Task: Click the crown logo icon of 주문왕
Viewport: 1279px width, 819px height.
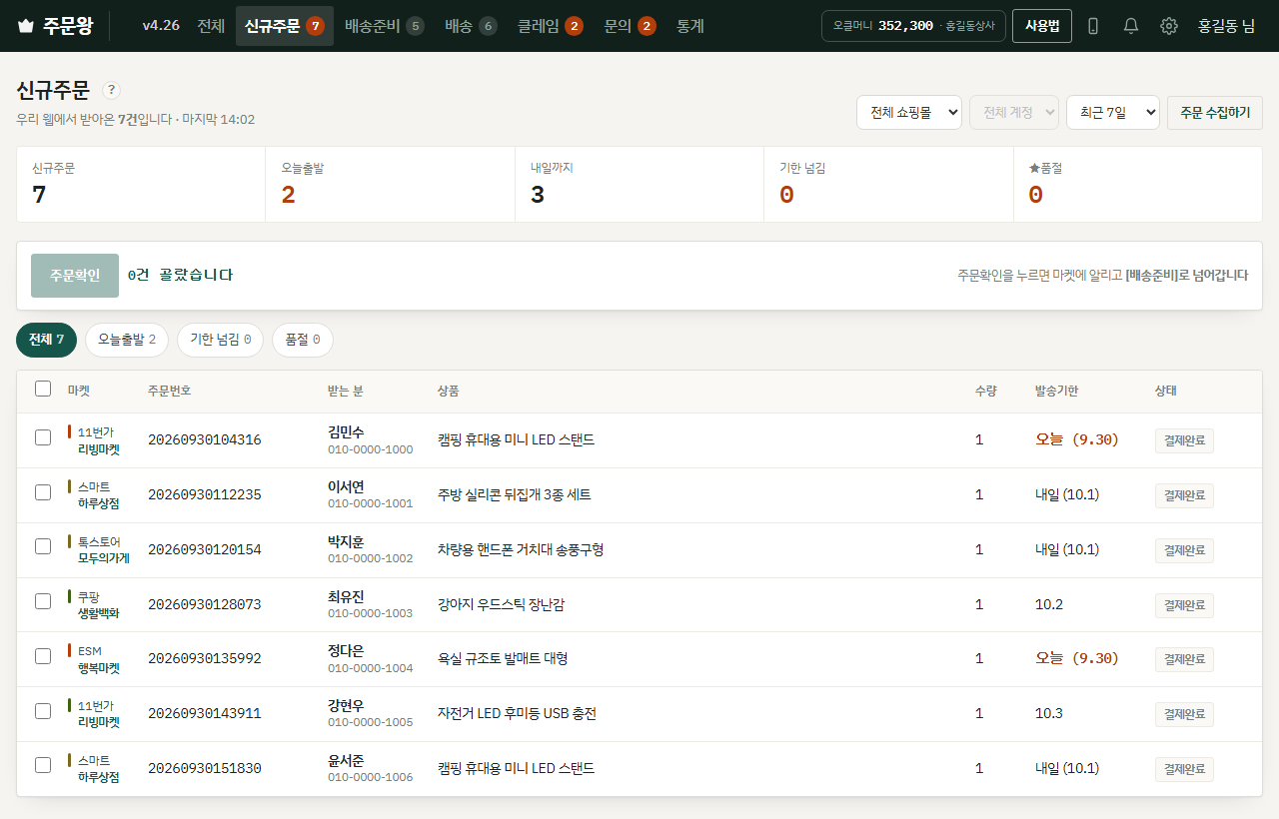Action: coord(26,26)
